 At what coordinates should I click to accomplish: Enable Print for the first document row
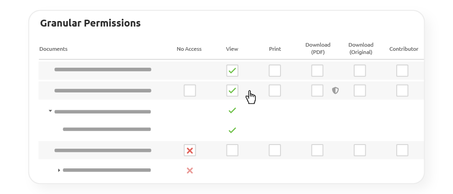275,70
